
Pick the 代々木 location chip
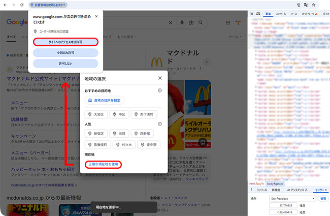(124, 145)
